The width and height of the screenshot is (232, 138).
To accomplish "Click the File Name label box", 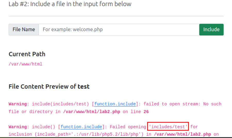I will click(x=24, y=30).
